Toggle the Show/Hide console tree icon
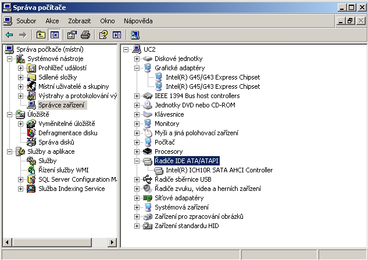The height and width of the screenshot is (260, 368). coord(54,35)
